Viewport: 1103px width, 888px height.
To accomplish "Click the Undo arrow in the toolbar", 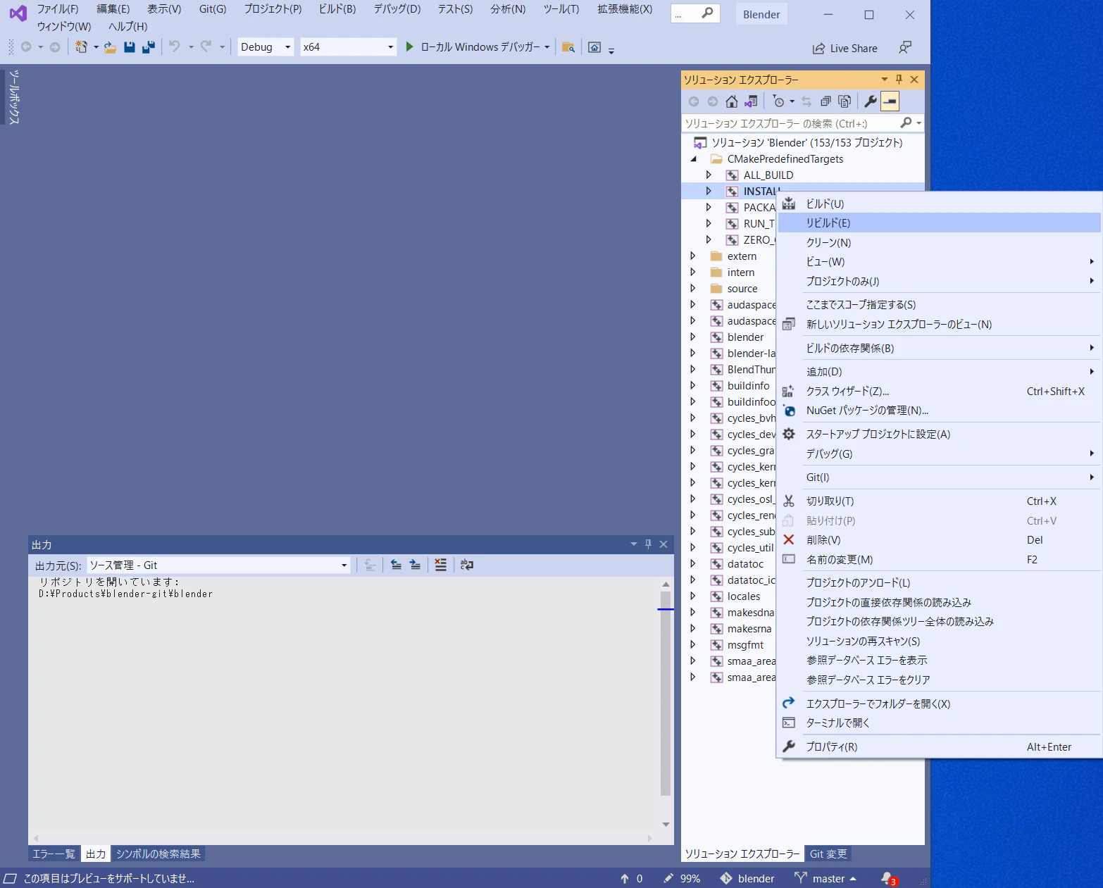I will click(175, 46).
